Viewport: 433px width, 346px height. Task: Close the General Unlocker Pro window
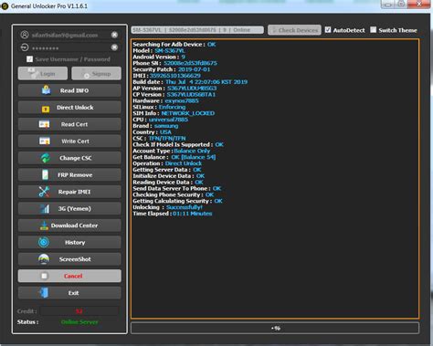pos(419,4)
